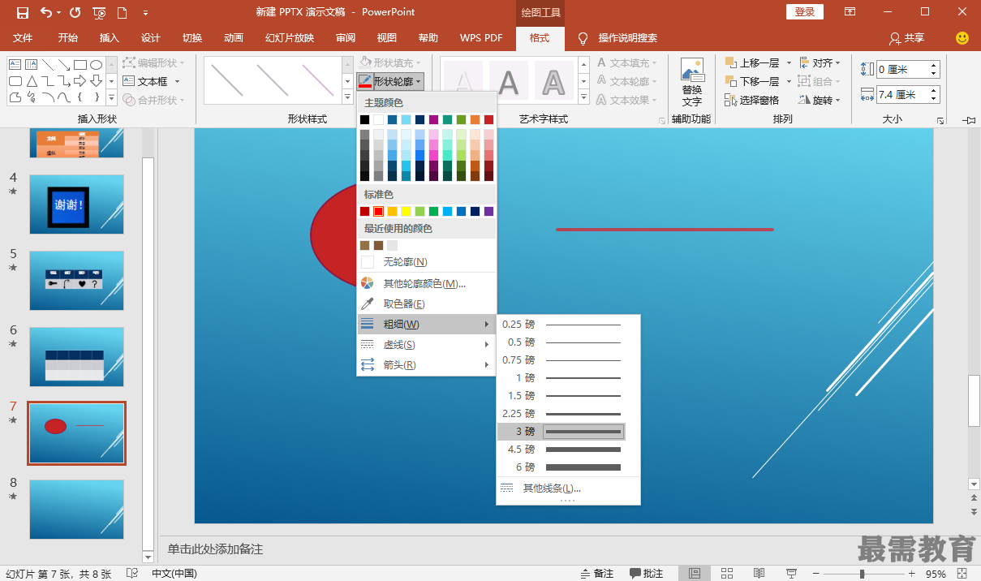Viewport: 981px width, 581px height.
Task: Click the smiley feedback icon
Action: point(962,38)
